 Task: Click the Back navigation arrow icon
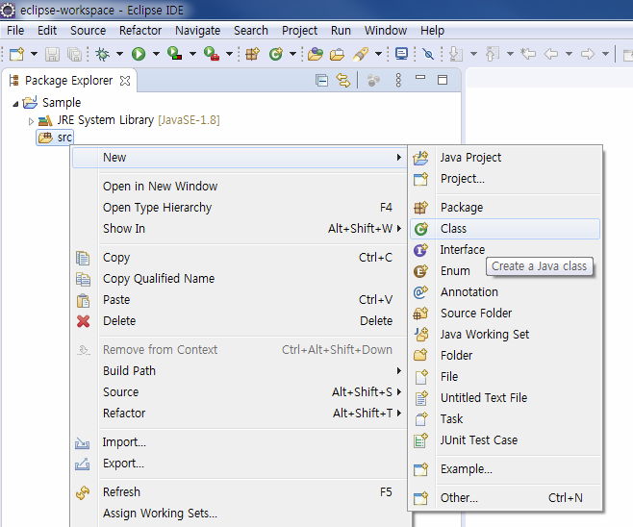point(551,54)
